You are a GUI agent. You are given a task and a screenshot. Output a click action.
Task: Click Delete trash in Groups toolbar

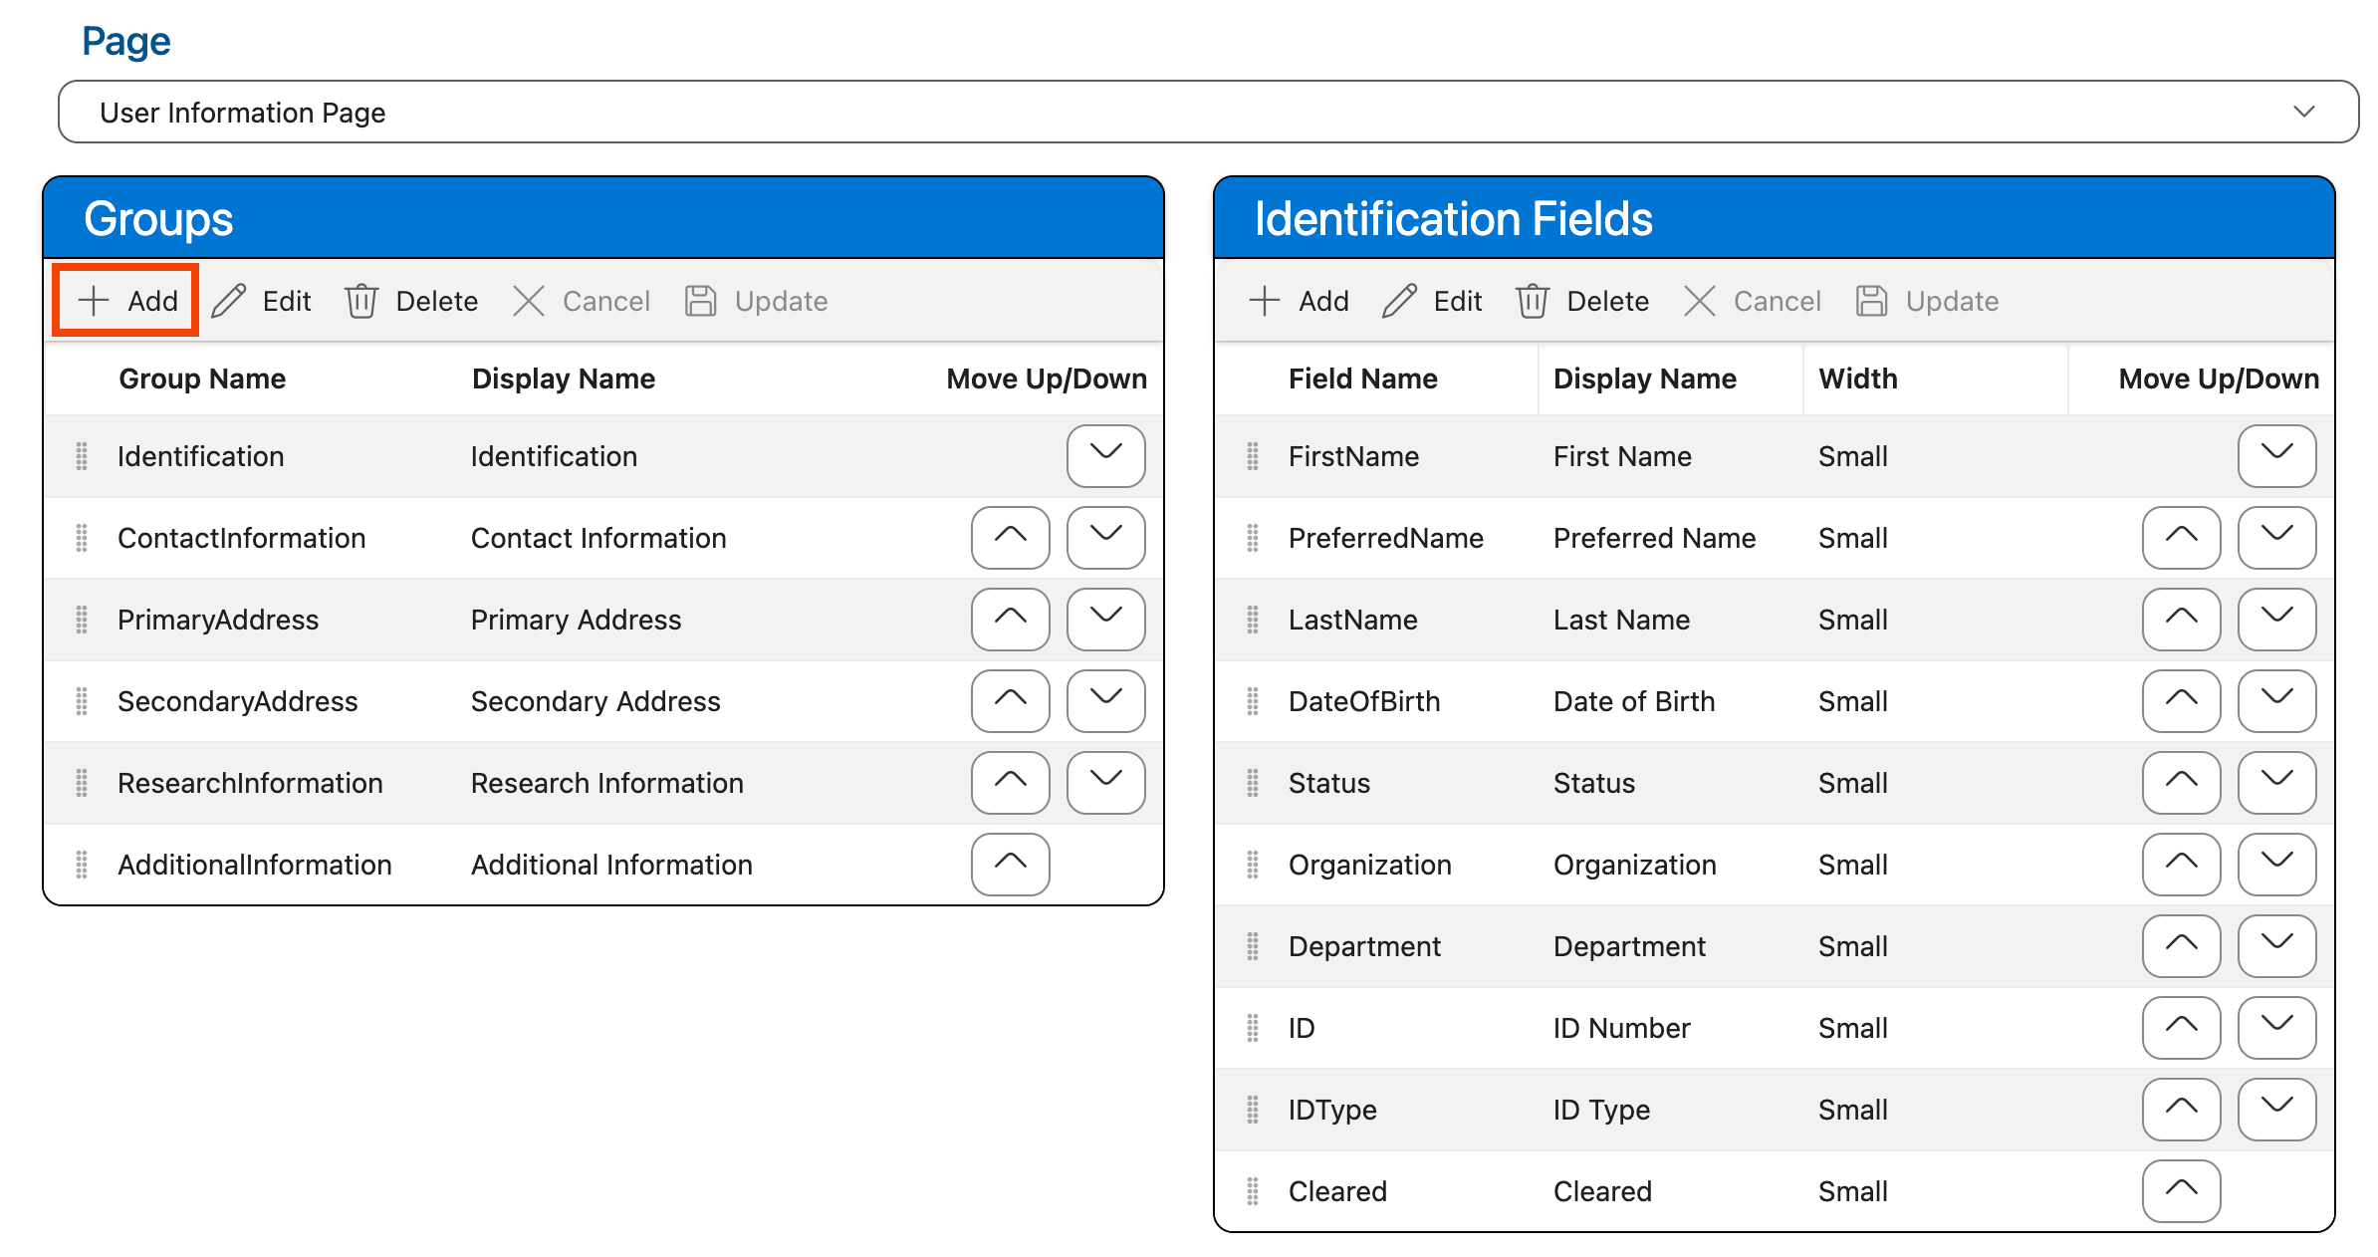coord(361,301)
